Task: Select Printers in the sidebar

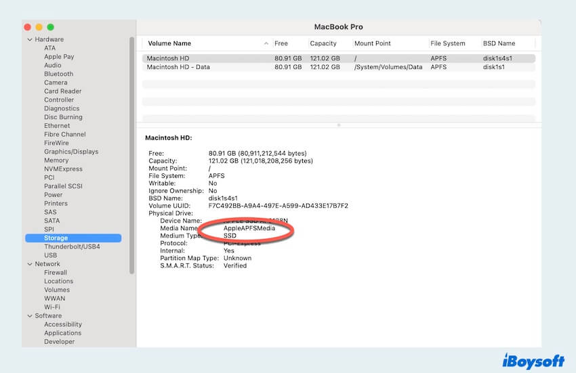Action: 56,203
